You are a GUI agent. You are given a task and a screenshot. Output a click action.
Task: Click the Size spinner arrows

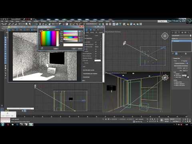[187, 70]
